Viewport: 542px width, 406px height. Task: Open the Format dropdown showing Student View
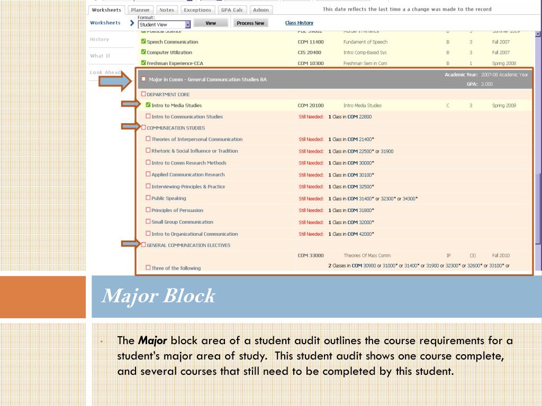(164, 24)
